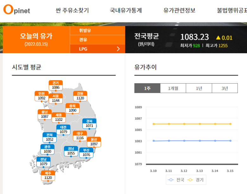This screenshot has width=247, height=194.
Task: Click the 부산 1076 price marker
Action: pyautogui.click(x=86, y=153)
